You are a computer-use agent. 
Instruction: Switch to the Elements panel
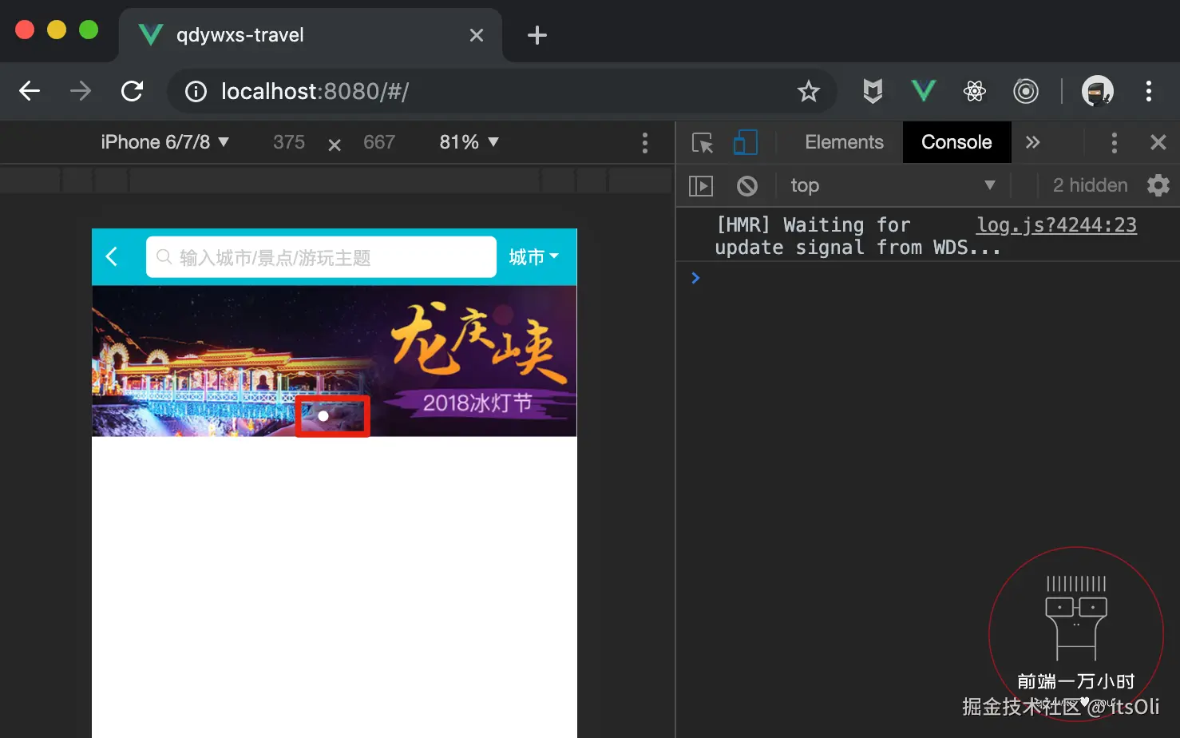pos(844,142)
